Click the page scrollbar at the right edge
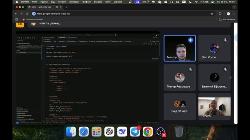 point(236,73)
